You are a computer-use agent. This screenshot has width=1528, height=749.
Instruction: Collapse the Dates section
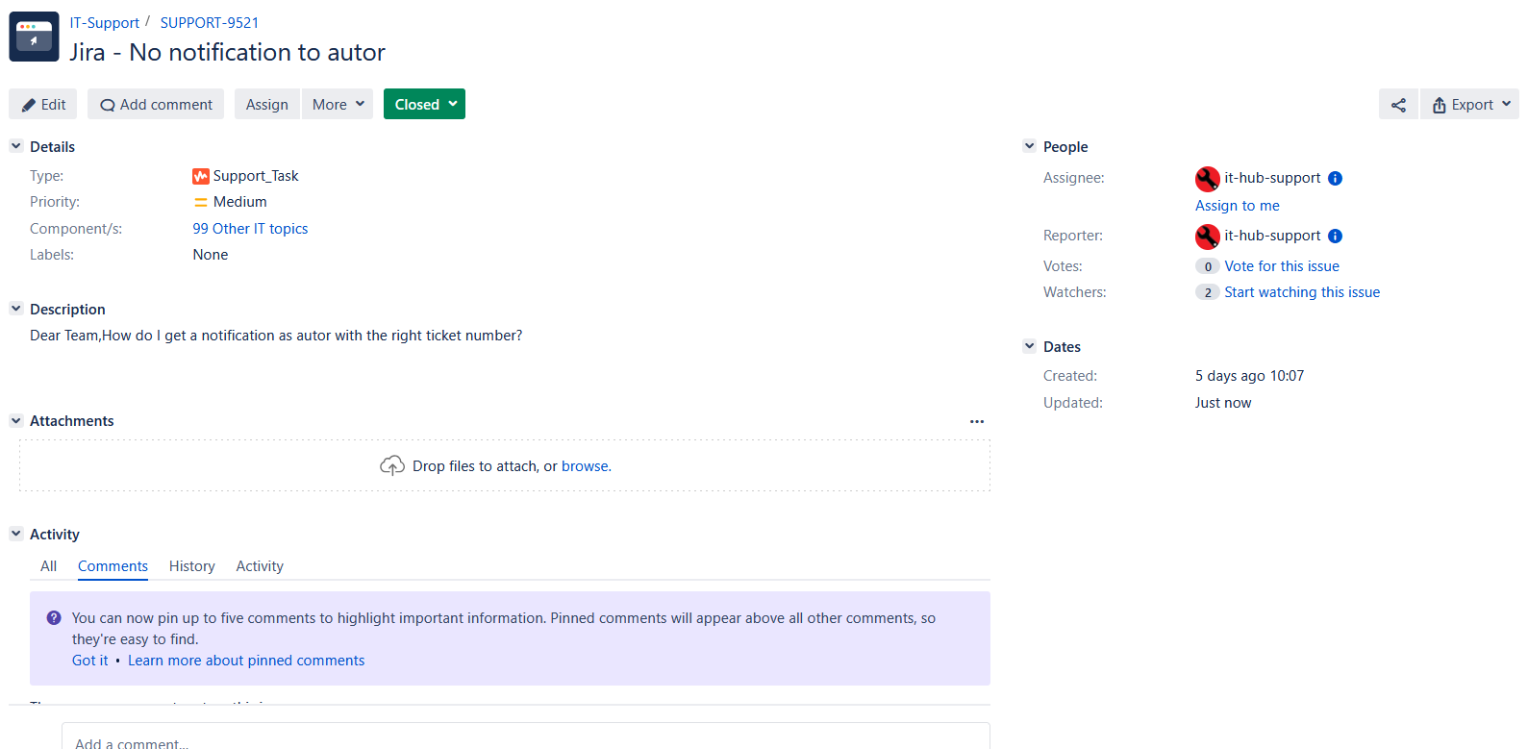(1029, 346)
